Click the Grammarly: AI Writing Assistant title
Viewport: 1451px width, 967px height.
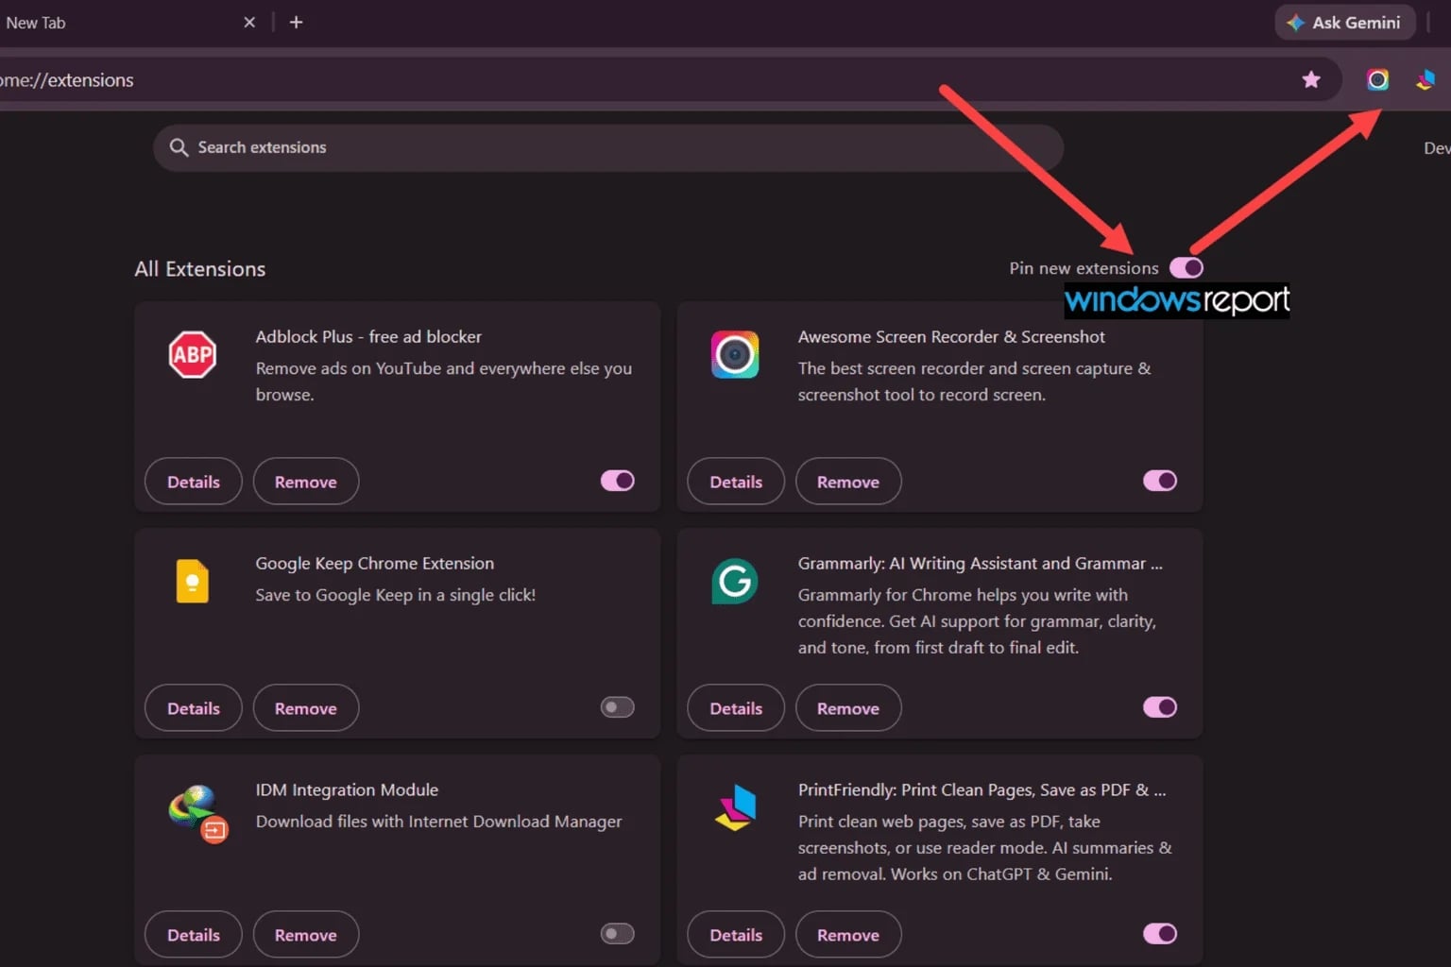[980, 564]
